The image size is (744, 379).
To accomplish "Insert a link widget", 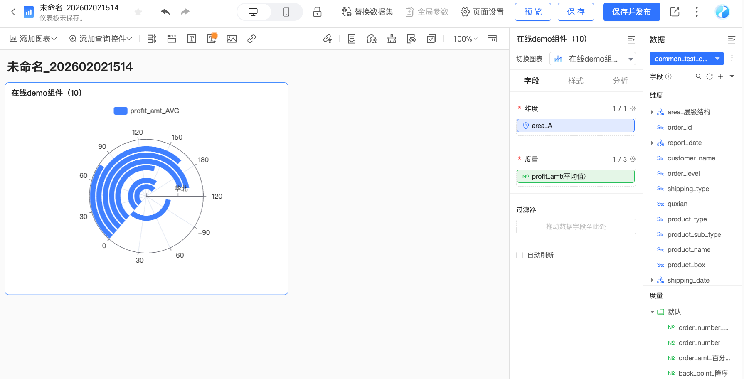I will (x=251, y=39).
